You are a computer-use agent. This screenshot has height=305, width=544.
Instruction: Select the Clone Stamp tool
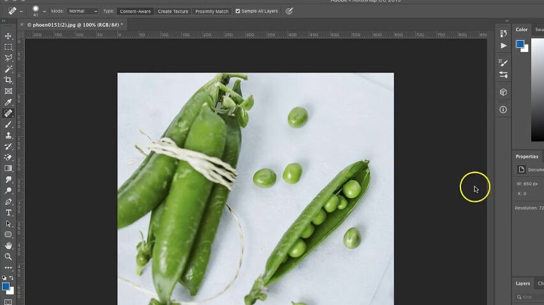click(x=8, y=136)
